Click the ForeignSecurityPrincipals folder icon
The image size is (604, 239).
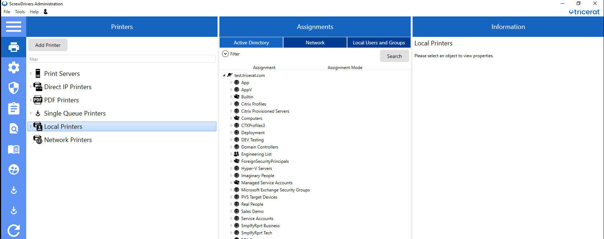point(237,161)
